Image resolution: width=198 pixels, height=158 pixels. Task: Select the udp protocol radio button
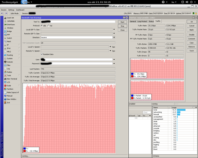click(x=42, y=26)
